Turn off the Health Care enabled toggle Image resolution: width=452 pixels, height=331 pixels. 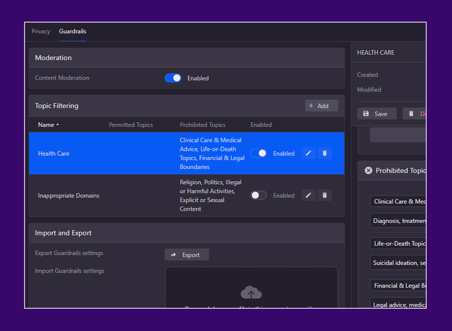pyautogui.click(x=259, y=153)
